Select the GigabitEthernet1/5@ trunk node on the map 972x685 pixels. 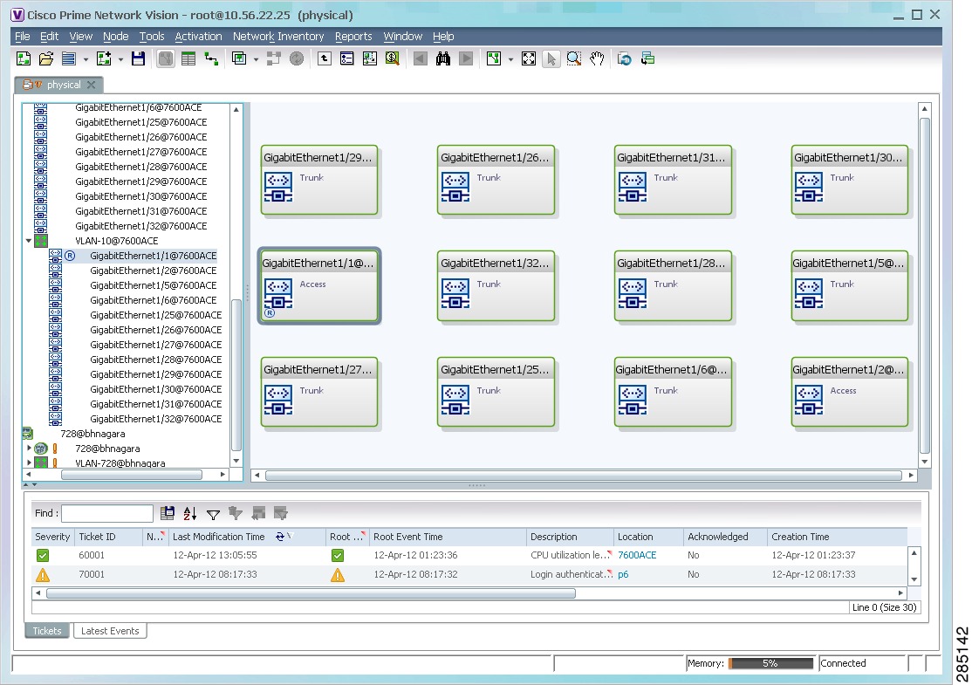[x=849, y=285]
